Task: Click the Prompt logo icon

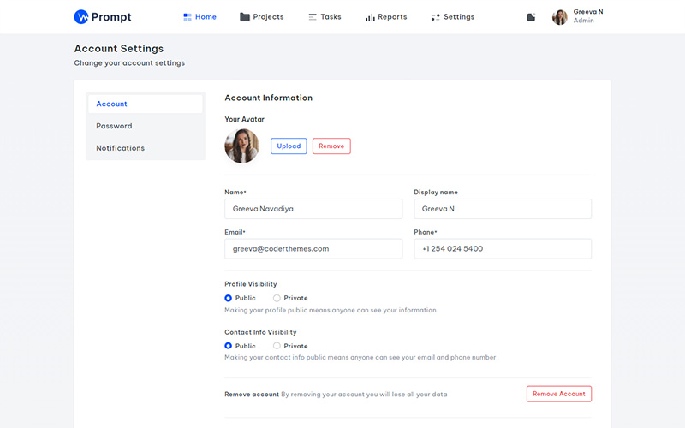Action: click(82, 17)
